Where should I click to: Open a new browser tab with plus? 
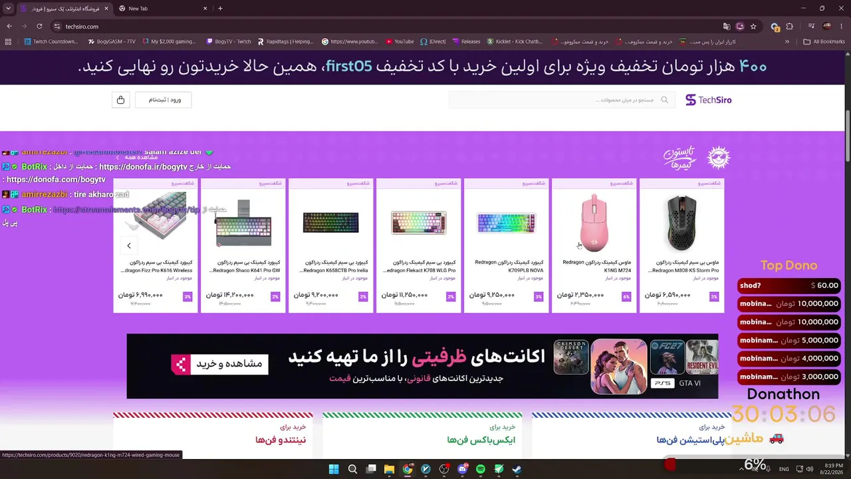220,9
